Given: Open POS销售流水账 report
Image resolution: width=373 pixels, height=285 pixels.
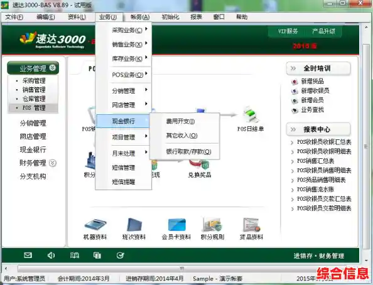Looking at the screenshot, I should (315, 190).
